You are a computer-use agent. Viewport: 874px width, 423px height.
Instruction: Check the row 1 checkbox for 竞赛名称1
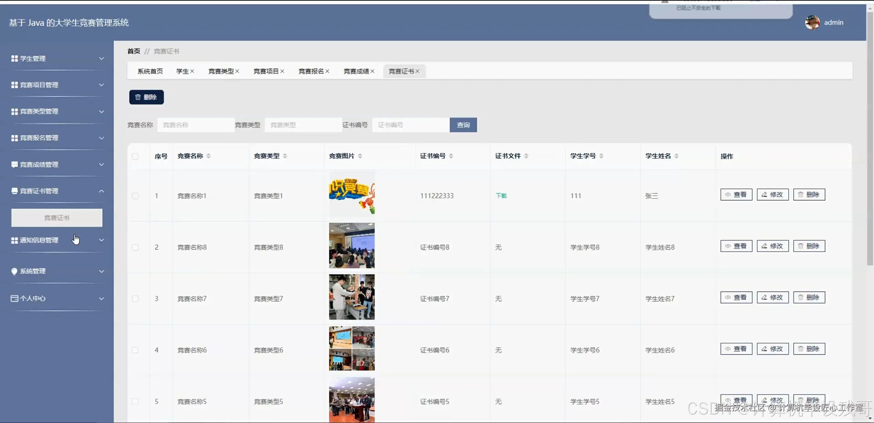135,196
